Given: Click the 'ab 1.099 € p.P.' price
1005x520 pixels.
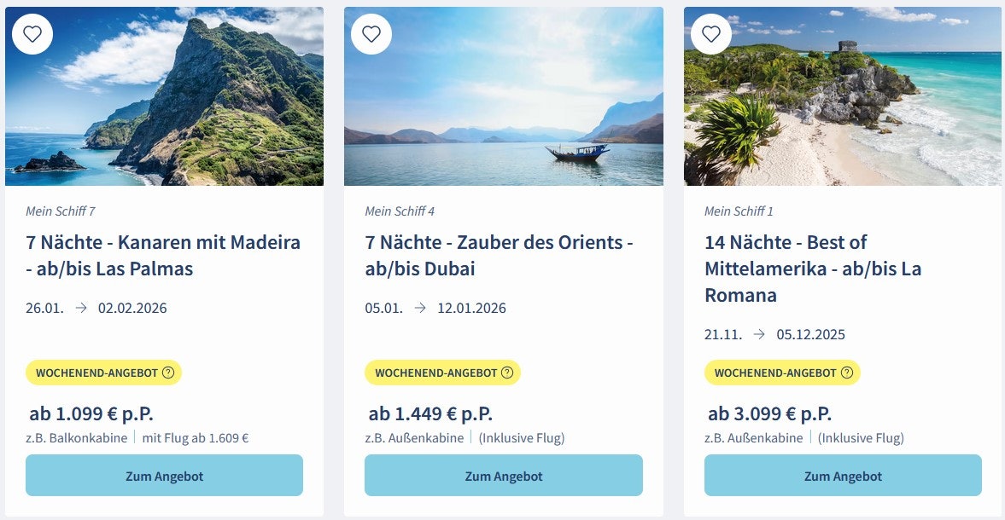Looking at the screenshot, I should pos(91,414).
